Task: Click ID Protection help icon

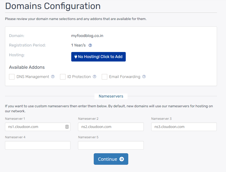Action: (94, 77)
